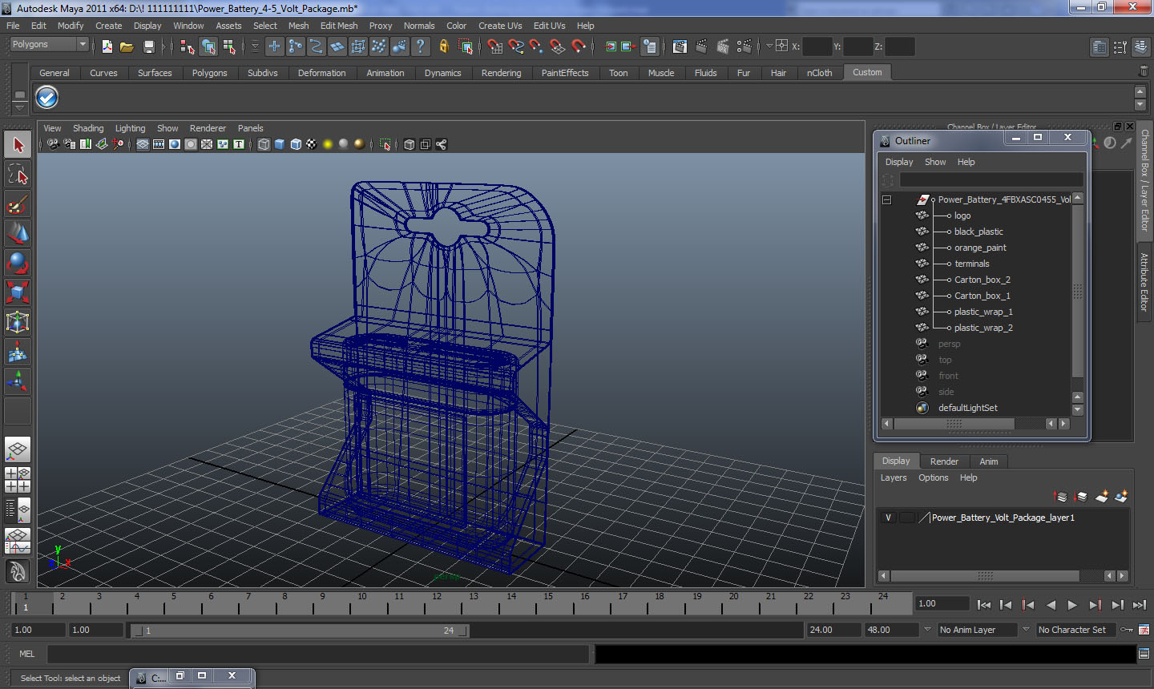Toggle wireframe on shaded cube icon
The image size is (1154, 689).
[296, 144]
